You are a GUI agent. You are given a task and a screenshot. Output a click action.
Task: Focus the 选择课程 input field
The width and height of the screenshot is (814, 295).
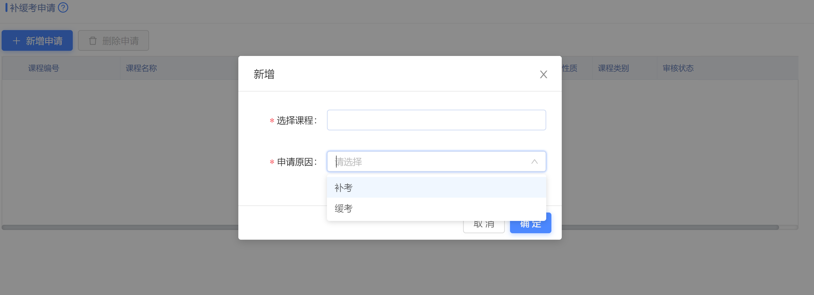click(436, 120)
